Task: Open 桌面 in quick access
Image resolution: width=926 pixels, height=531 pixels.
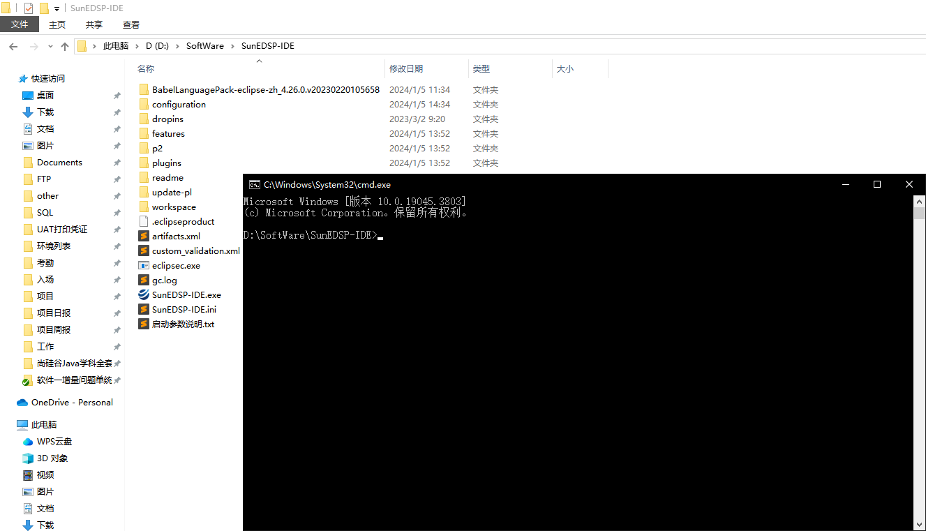Action: click(x=45, y=95)
